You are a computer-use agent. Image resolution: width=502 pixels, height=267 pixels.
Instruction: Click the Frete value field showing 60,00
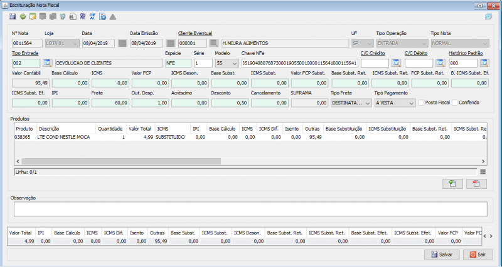coord(110,103)
